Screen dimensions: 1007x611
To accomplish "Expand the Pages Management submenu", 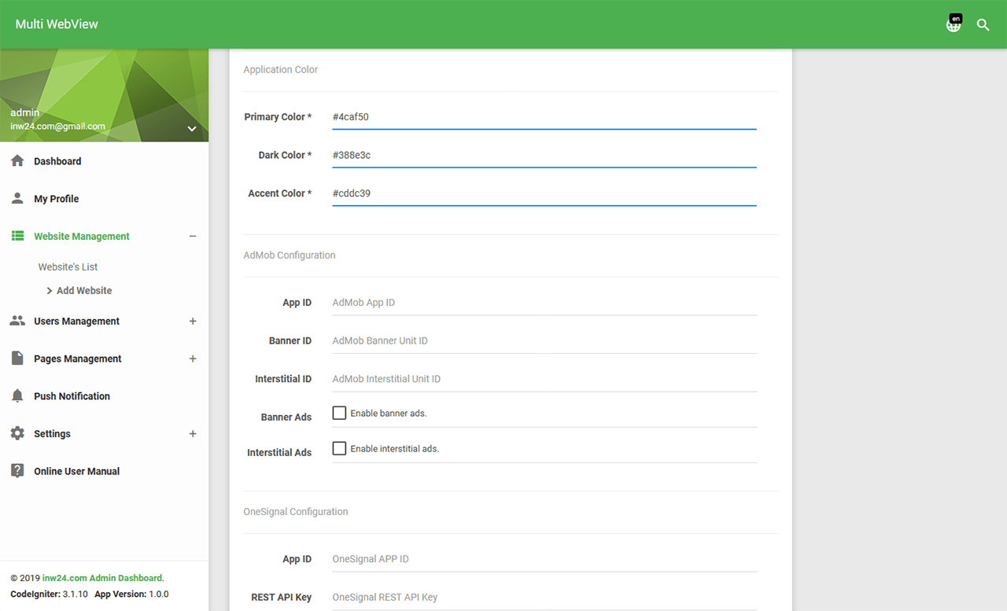I will [x=193, y=359].
